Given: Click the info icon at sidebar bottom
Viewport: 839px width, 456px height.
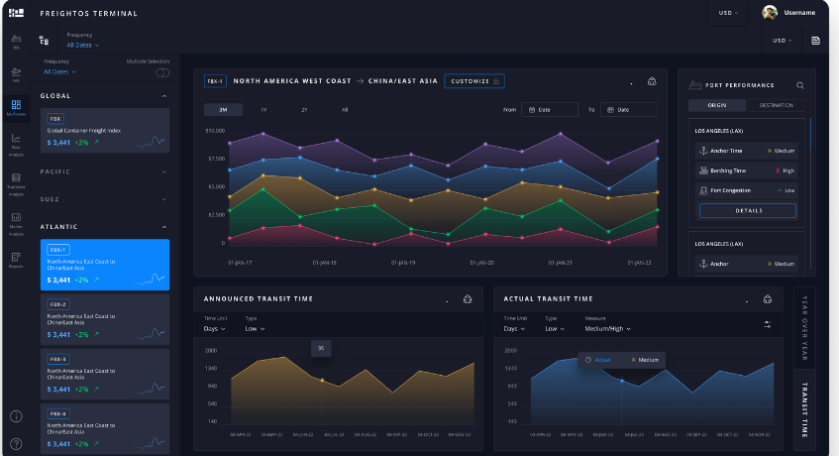Looking at the screenshot, I should (16, 416).
